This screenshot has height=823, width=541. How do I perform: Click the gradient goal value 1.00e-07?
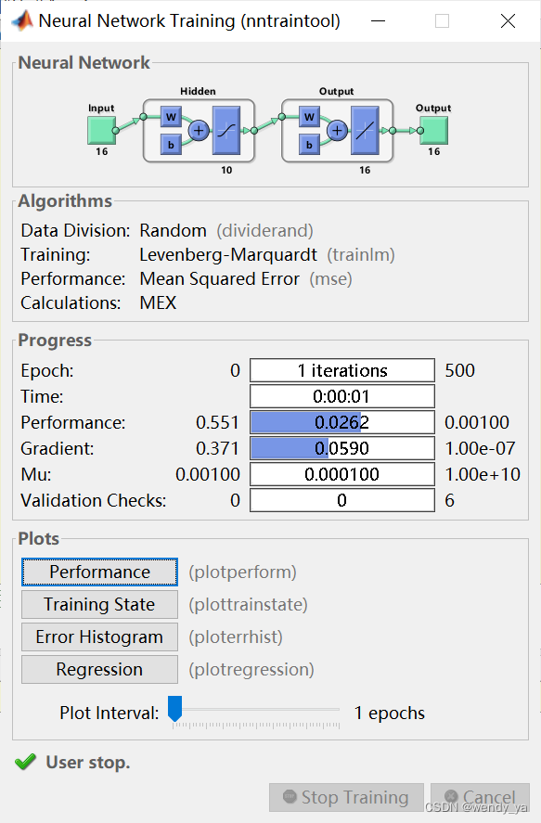(x=480, y=449)
